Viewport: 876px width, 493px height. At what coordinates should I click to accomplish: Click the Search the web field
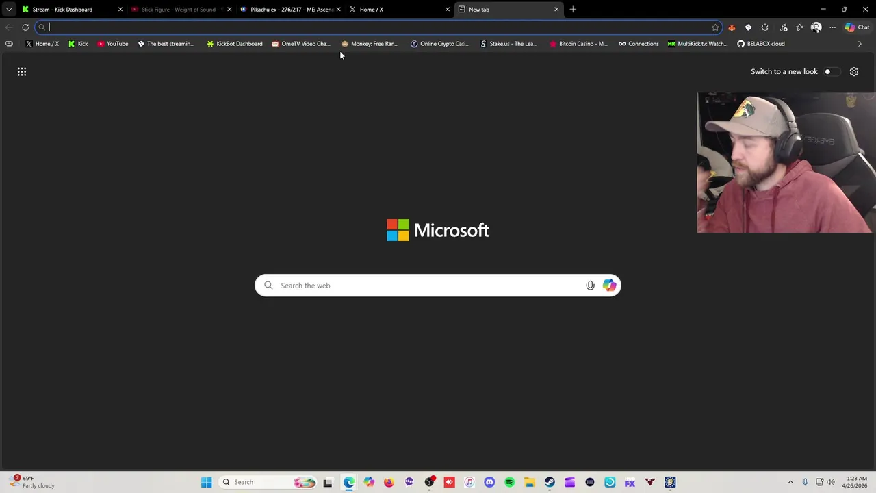click(x=438, y=286)
